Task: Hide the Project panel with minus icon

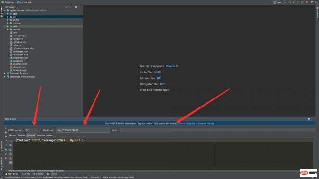Action: point(81,7)
